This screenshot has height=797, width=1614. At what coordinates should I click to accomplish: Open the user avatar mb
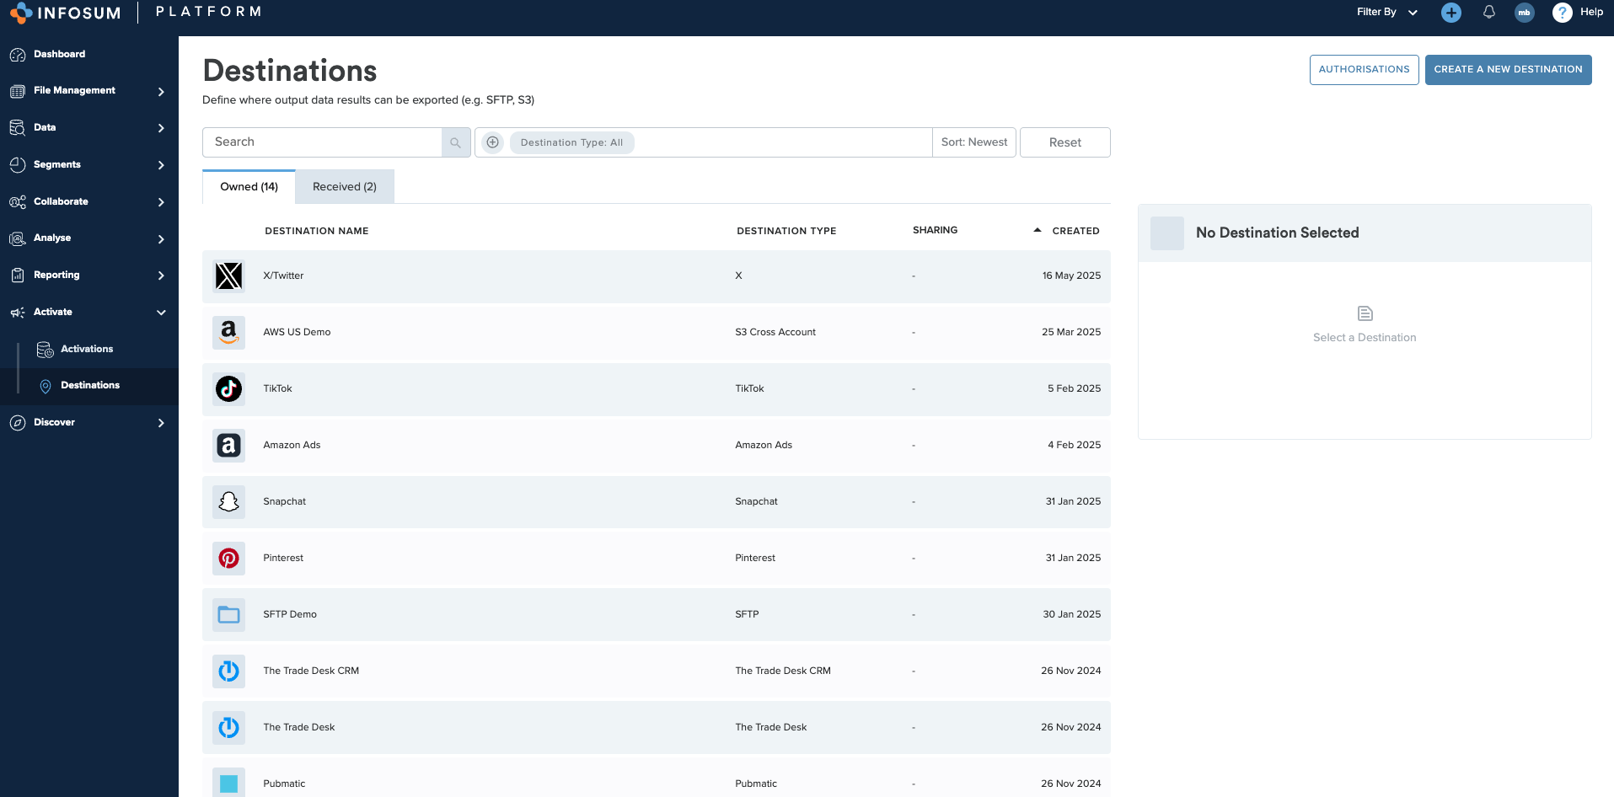1524,13
